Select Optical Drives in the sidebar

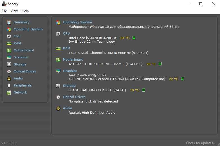click(25, 71)
